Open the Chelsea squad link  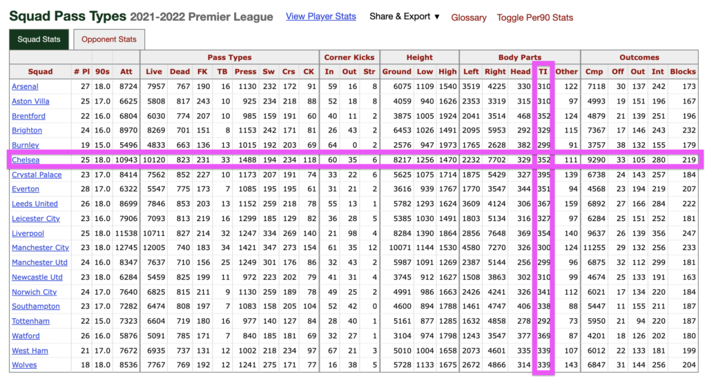26,159
